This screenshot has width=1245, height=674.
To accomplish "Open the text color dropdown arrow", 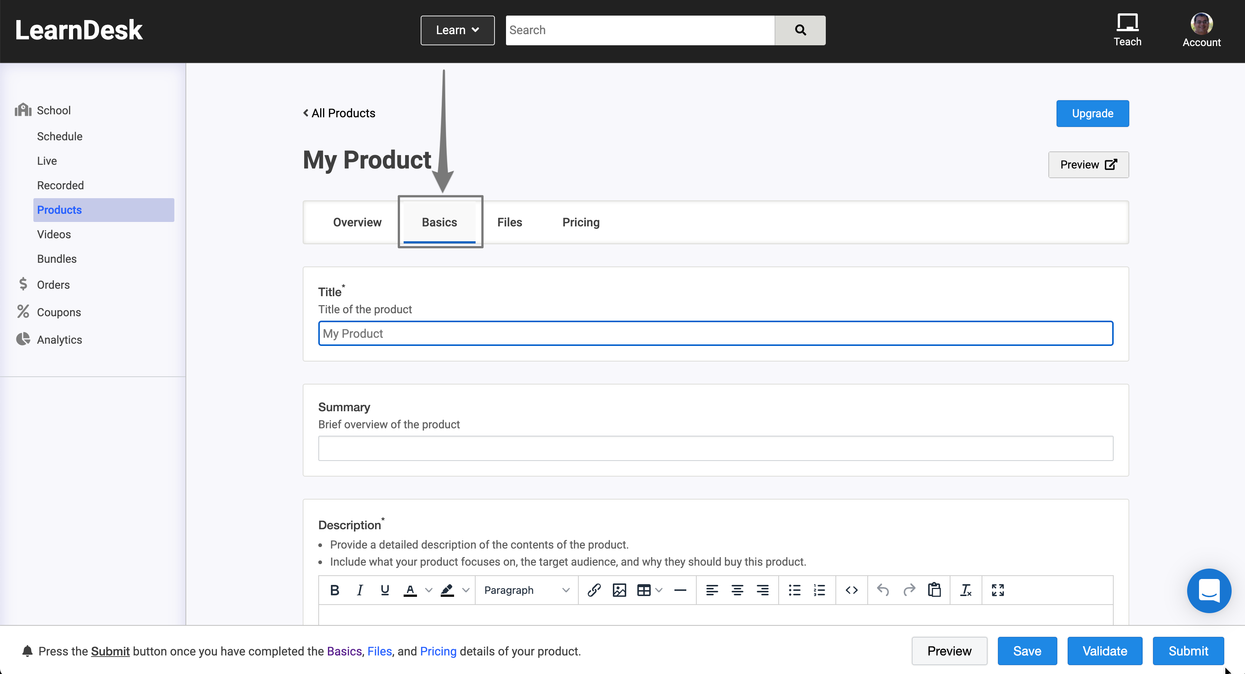I will pos(429,590).
